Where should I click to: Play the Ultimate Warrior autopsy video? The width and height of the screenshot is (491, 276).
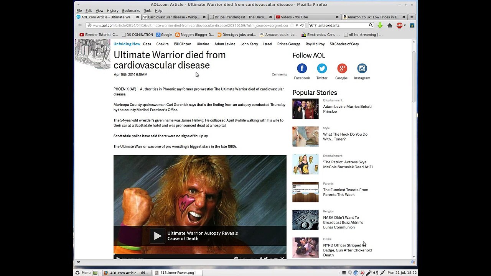[157, 236]
